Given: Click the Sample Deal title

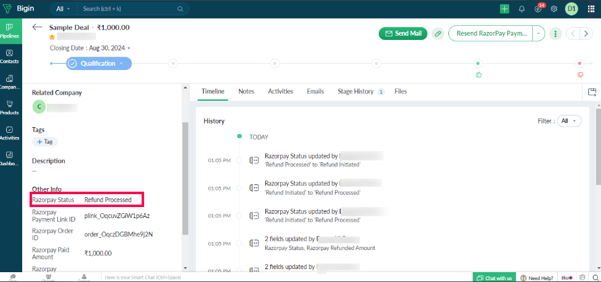Looking at the screenshot, I should tap(69, 28).
